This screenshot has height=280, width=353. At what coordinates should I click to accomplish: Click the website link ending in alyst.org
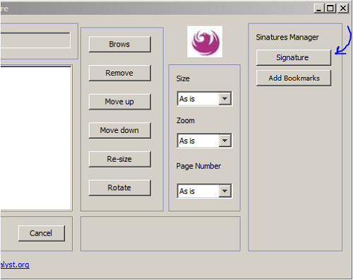pos(15,264)
